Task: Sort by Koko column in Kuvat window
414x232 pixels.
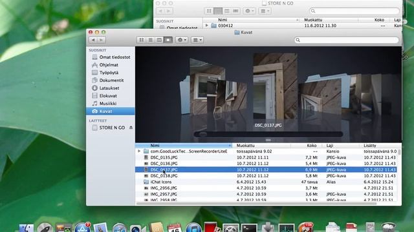Action: pos(307,146)
